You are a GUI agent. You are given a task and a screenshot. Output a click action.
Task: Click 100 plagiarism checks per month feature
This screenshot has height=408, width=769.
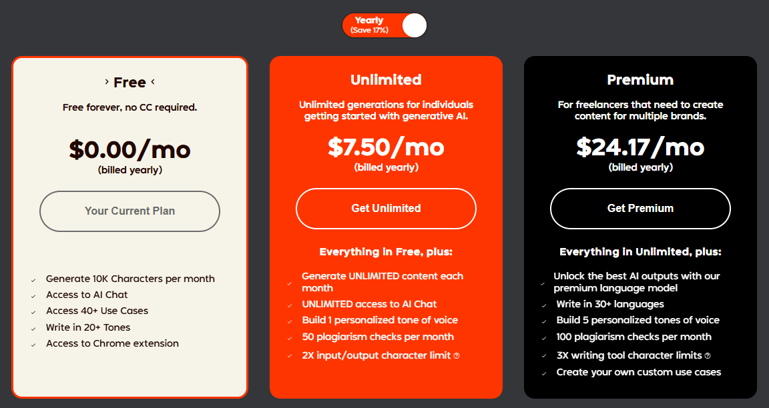click(633, 337)
